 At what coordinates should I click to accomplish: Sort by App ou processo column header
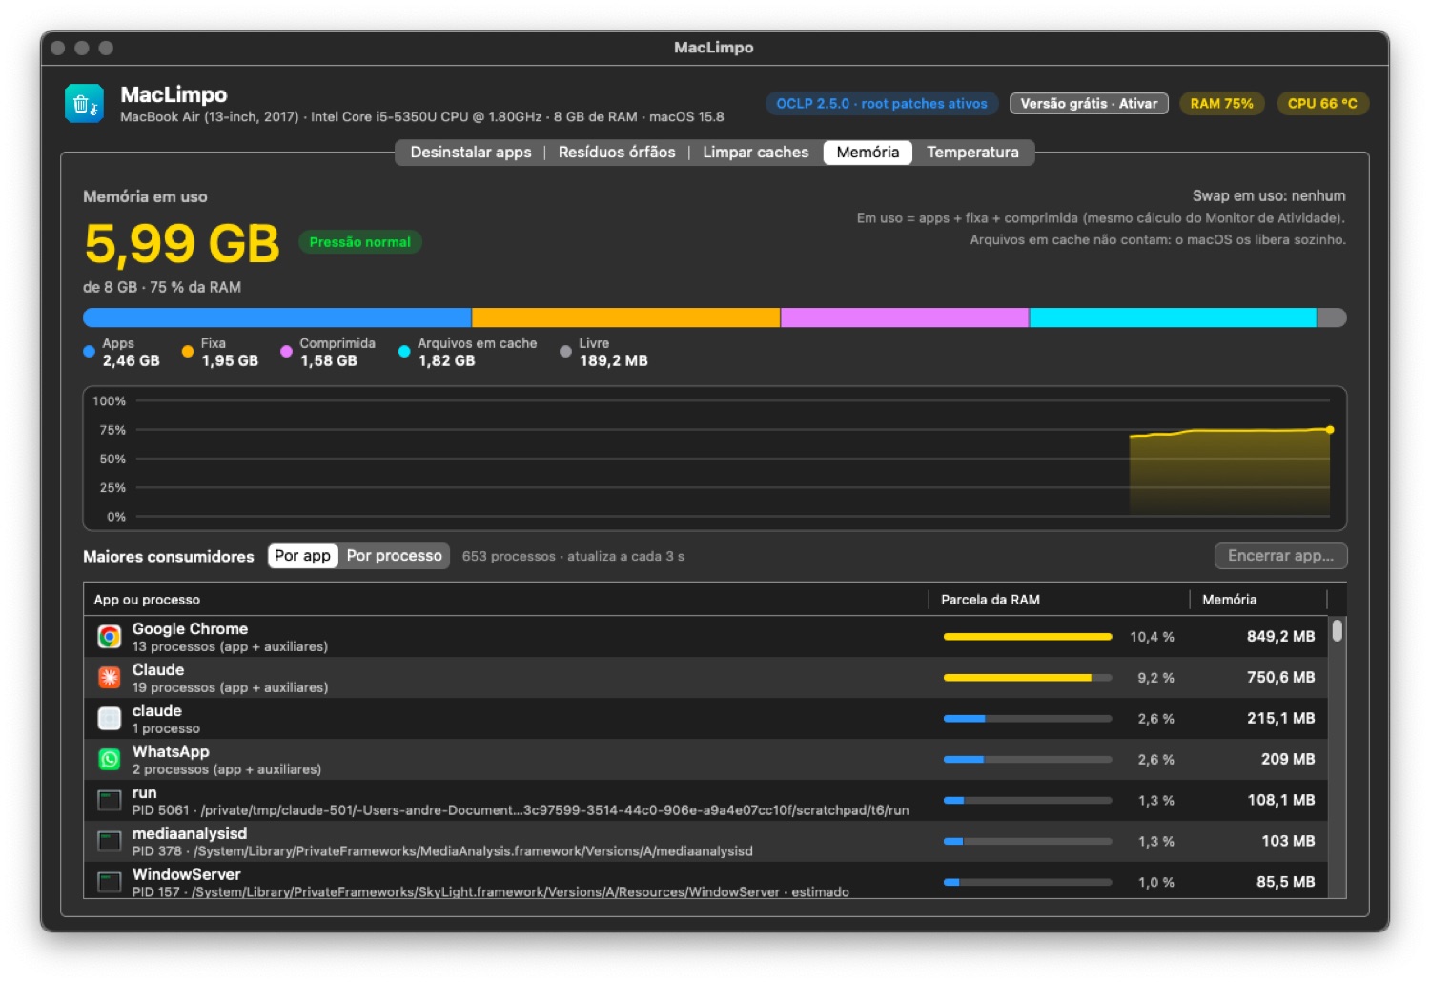click(x=505, y=600)
